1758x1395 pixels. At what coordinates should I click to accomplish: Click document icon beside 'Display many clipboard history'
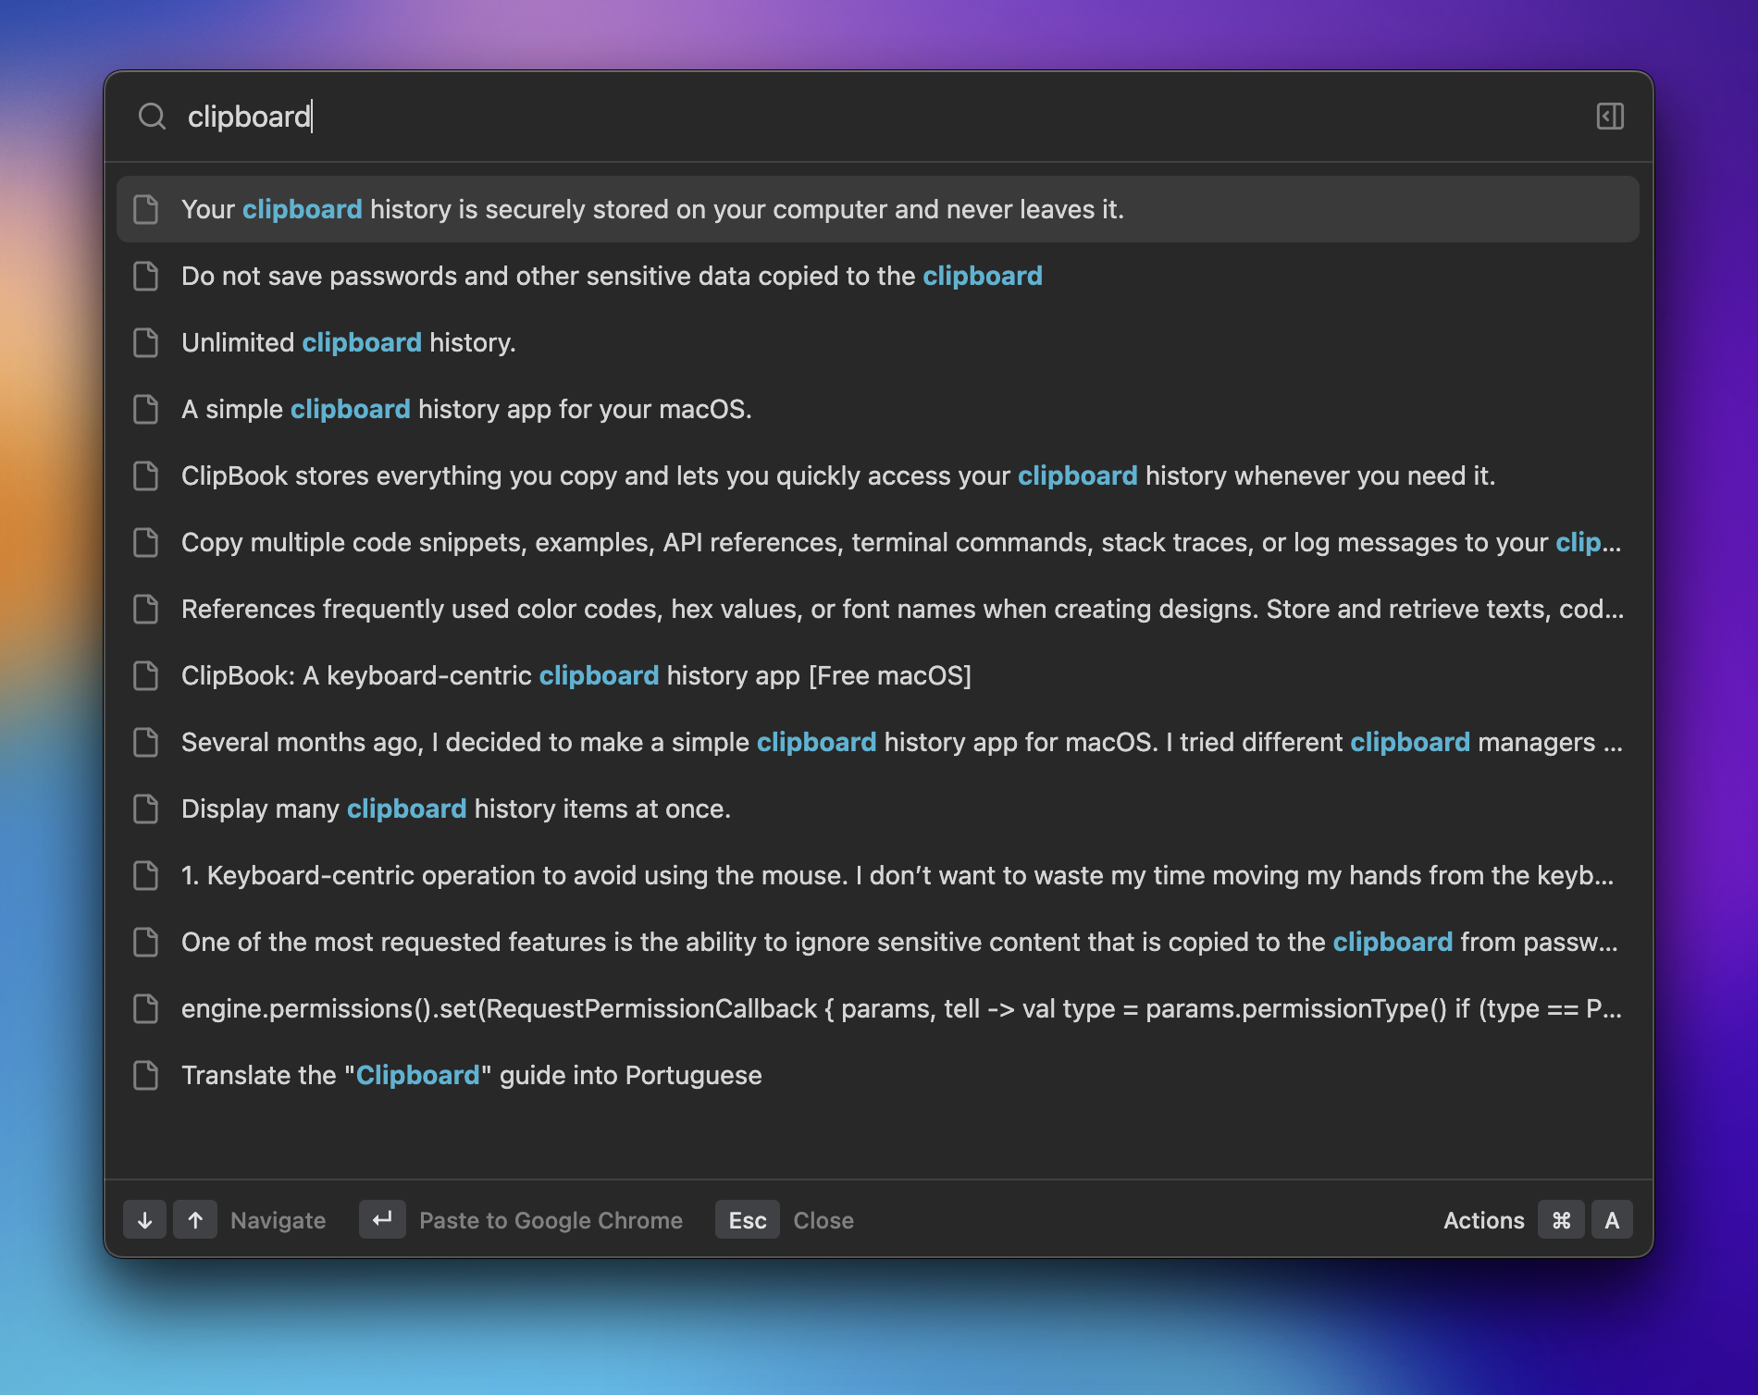click(146, 809)
